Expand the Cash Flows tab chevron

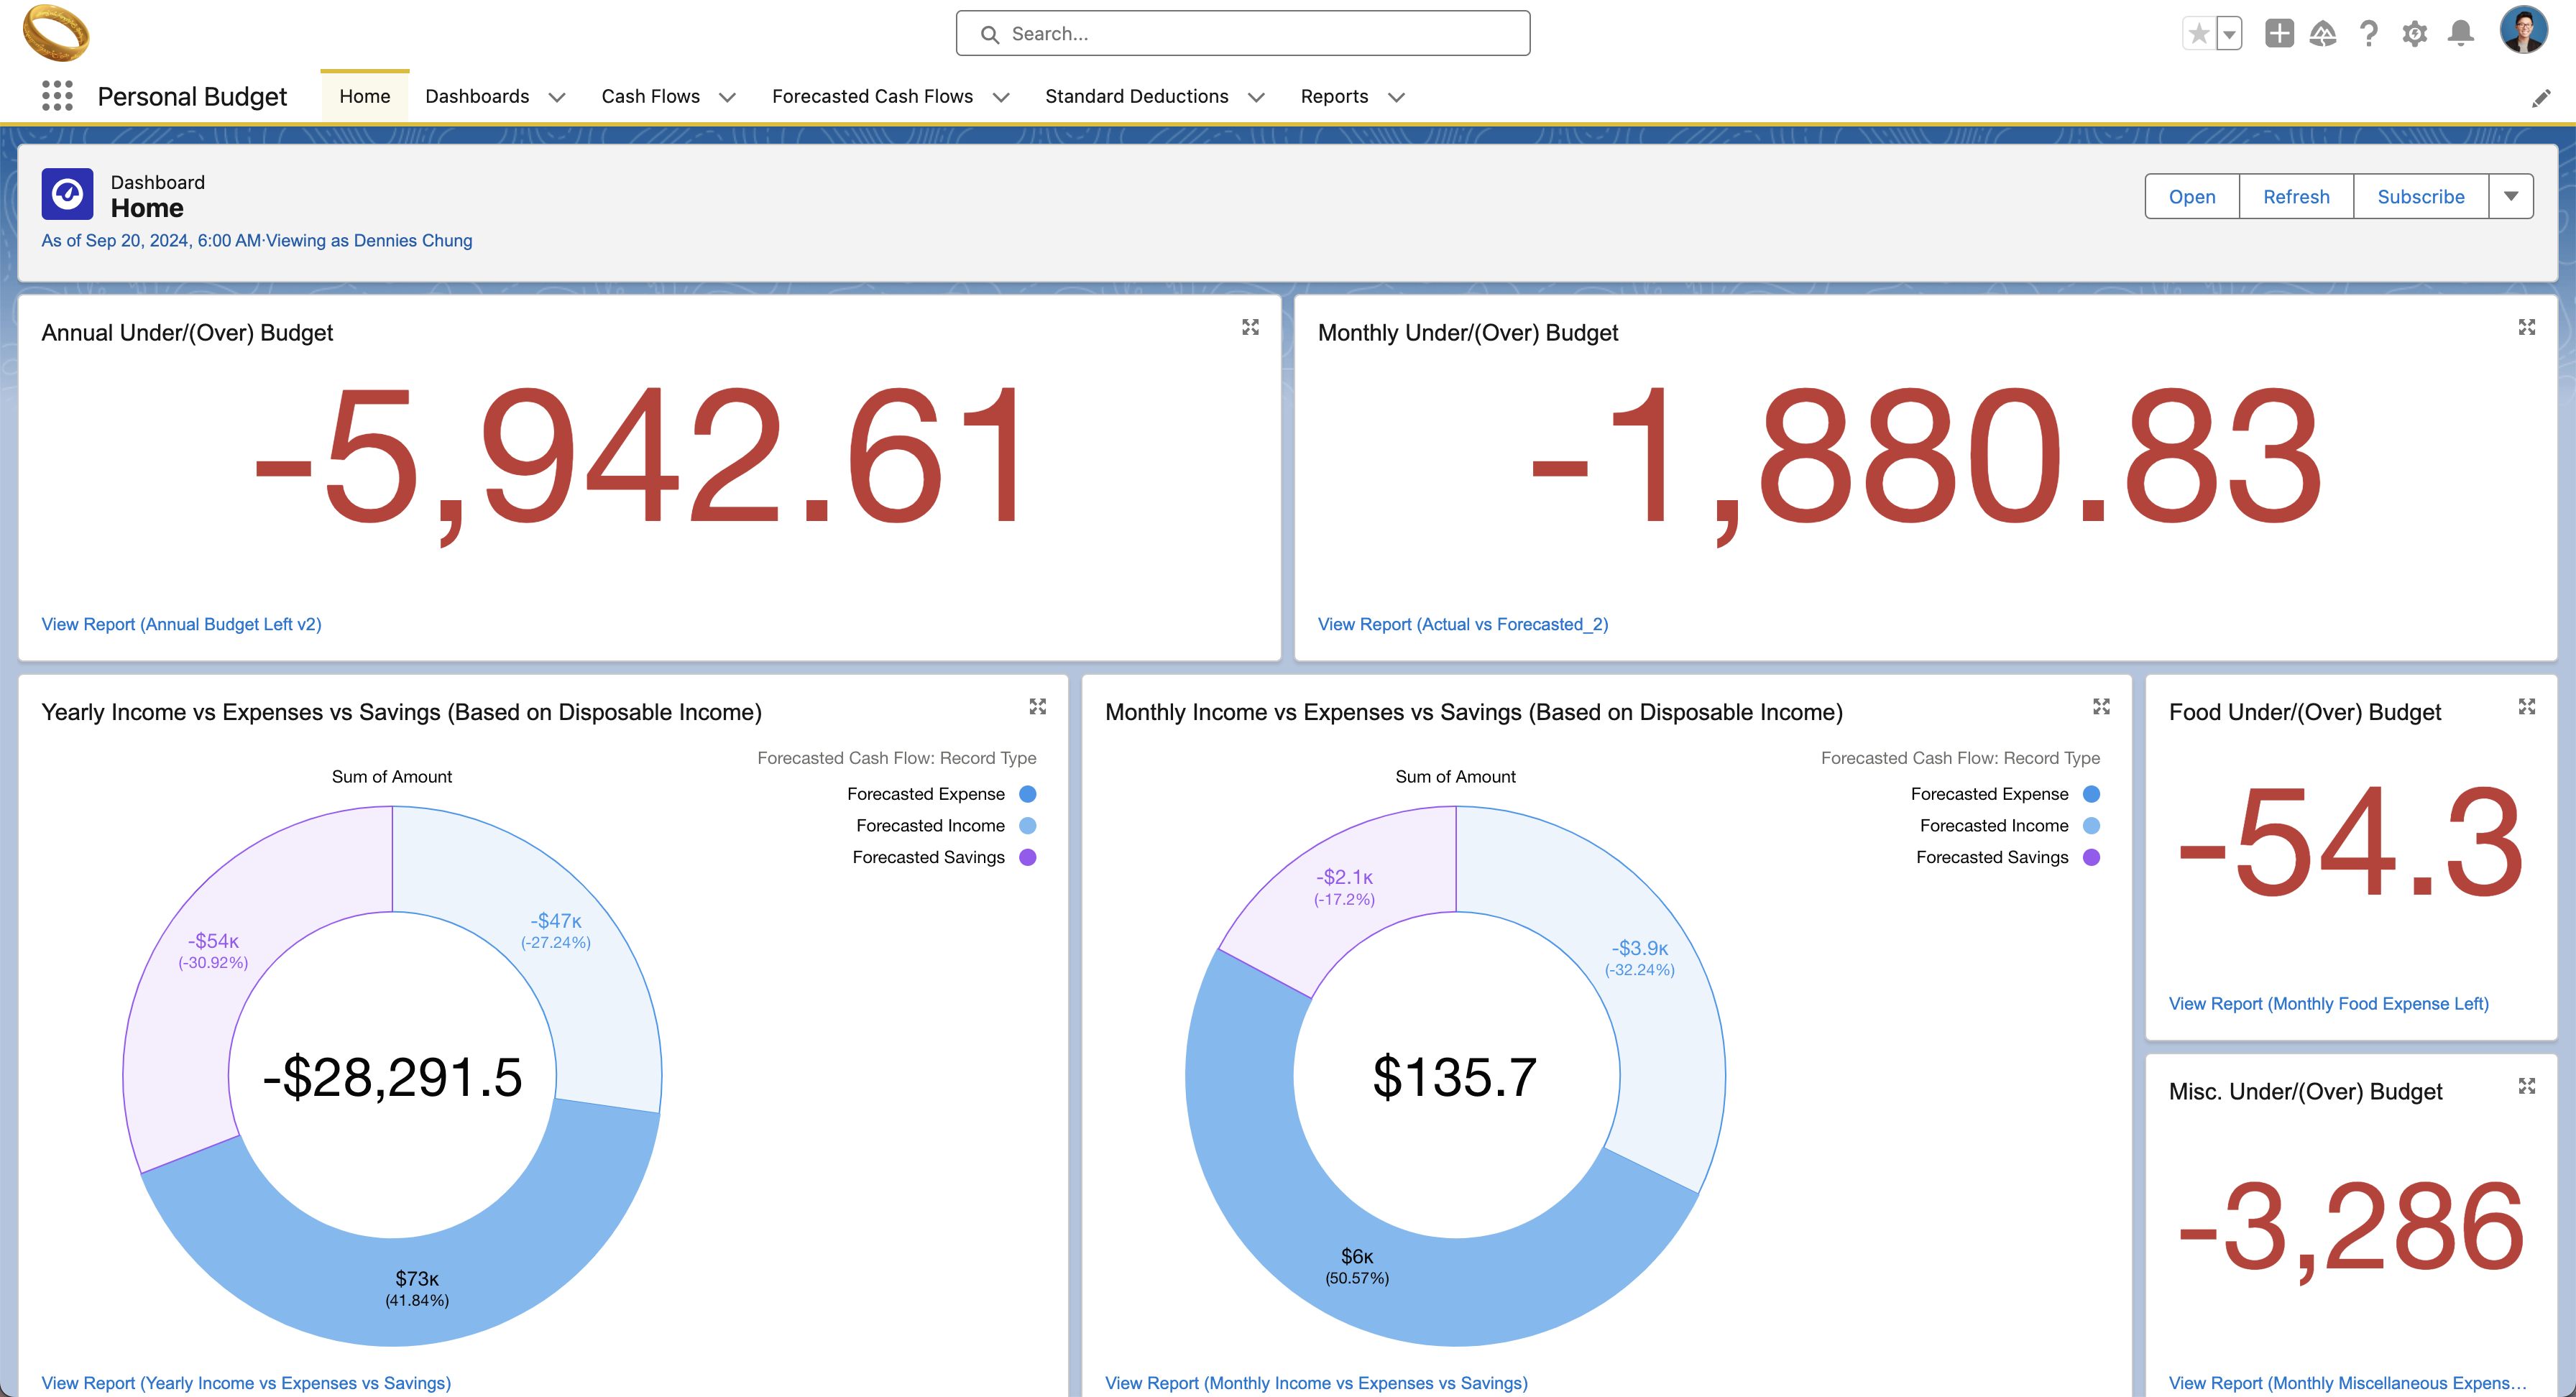pos(727,97)
